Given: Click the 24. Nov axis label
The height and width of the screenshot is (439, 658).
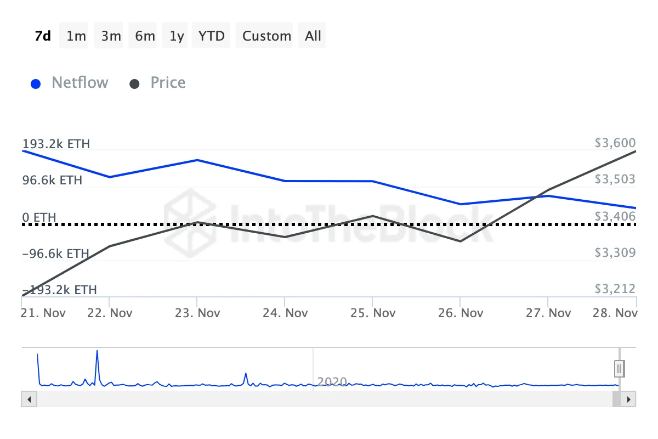Looking at the screenshot, I should pos(285,313).
